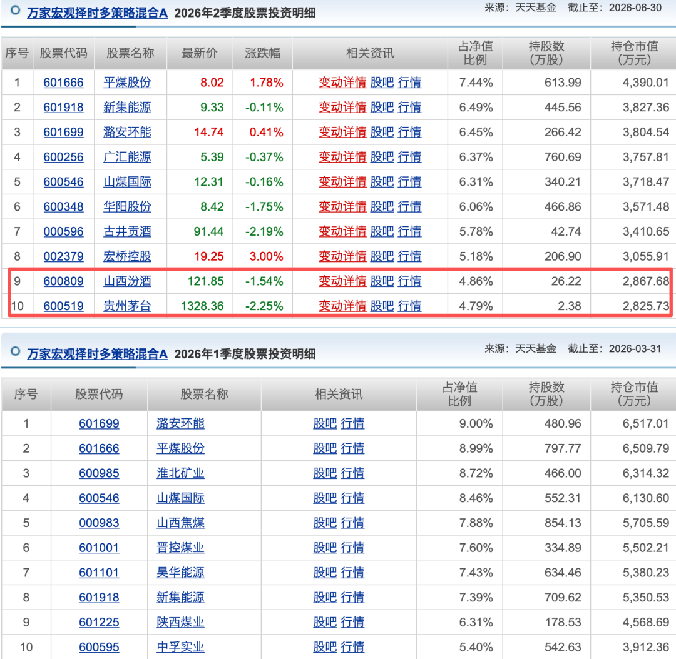Click stock code 601699 in Q1 table
The height and width of the screenshot is (659, 676).
pos(99,423)
